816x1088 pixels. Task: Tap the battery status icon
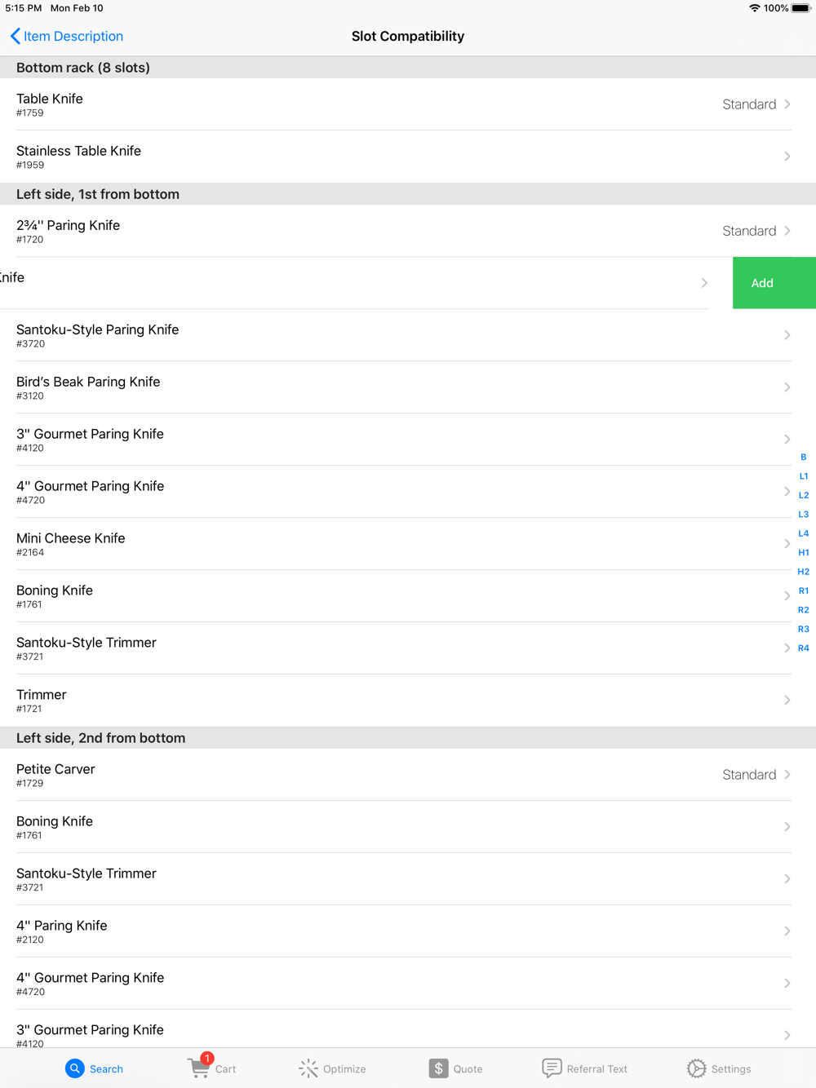(x=800, y=8)
